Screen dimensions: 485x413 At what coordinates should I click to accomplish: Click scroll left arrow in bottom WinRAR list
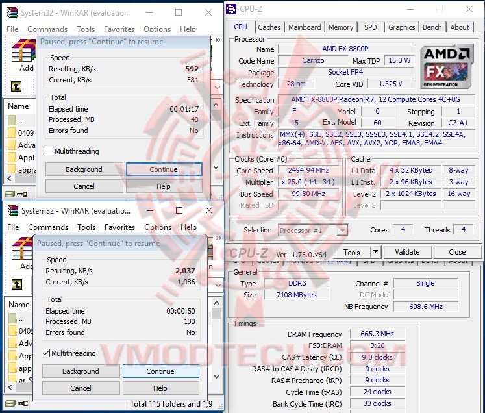(10, 387)
